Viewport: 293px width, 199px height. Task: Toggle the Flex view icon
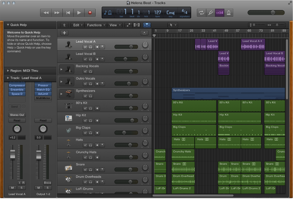[x=136, y=25]
